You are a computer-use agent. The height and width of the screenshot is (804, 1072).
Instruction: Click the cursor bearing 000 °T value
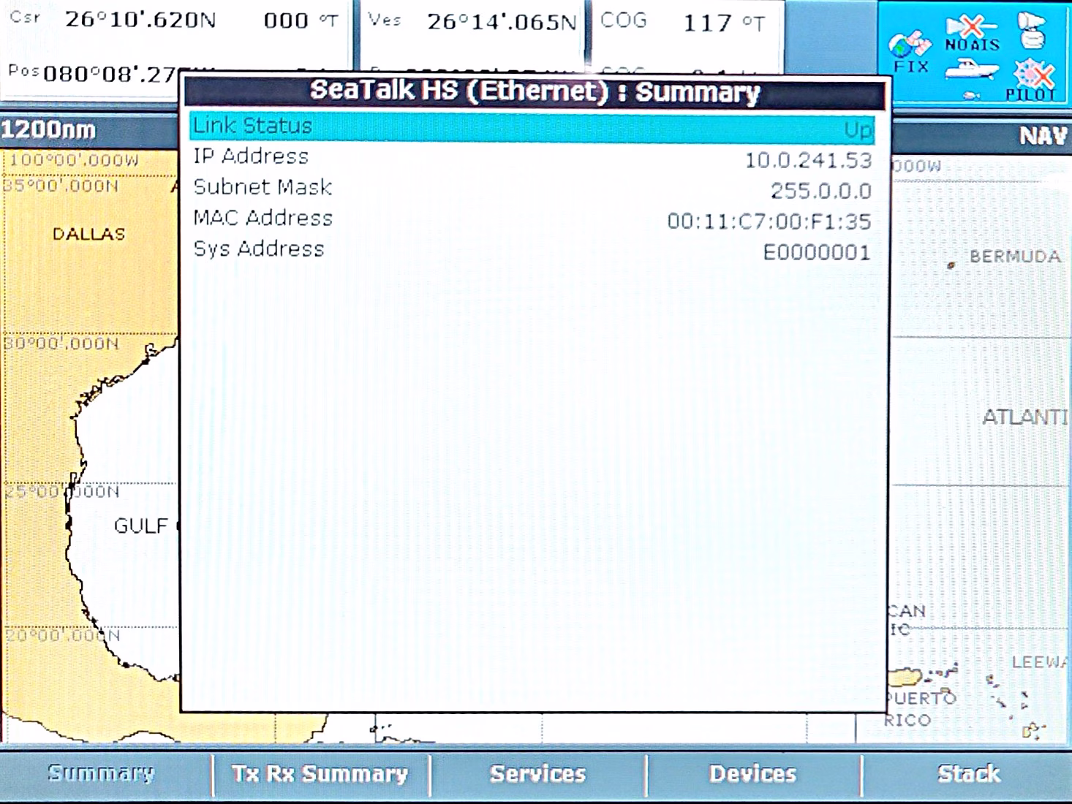point(301,20)
